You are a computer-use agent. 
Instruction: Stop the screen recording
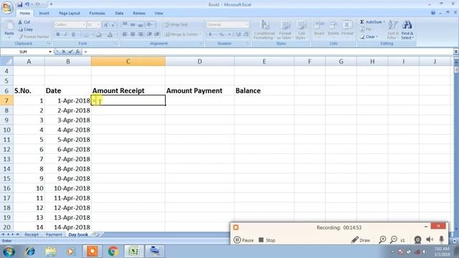[x=267, y=240]
